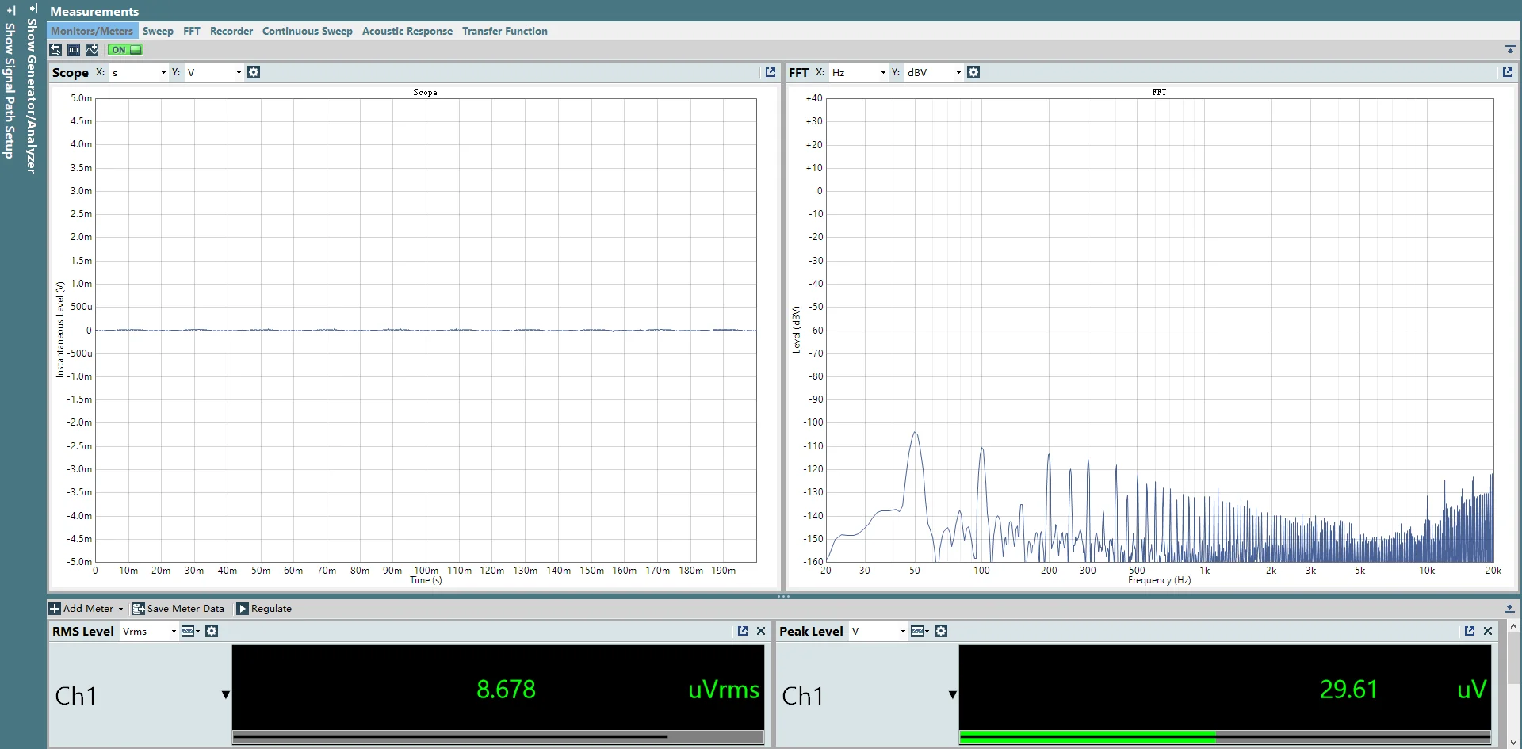This screenshot has height=749, width=1522.
Task: Click the swap arrows icon in the toolbar
Action: (x=55, y=50)
